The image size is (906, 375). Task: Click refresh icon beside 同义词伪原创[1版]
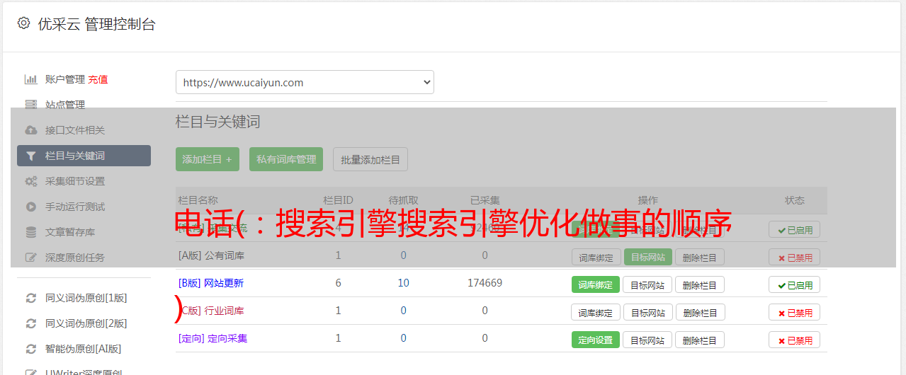[x=30, y=298]
